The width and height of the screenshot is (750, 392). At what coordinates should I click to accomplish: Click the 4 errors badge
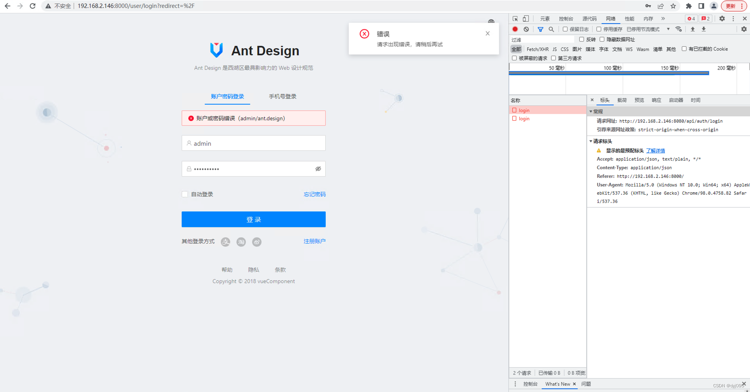coord(691,18)
